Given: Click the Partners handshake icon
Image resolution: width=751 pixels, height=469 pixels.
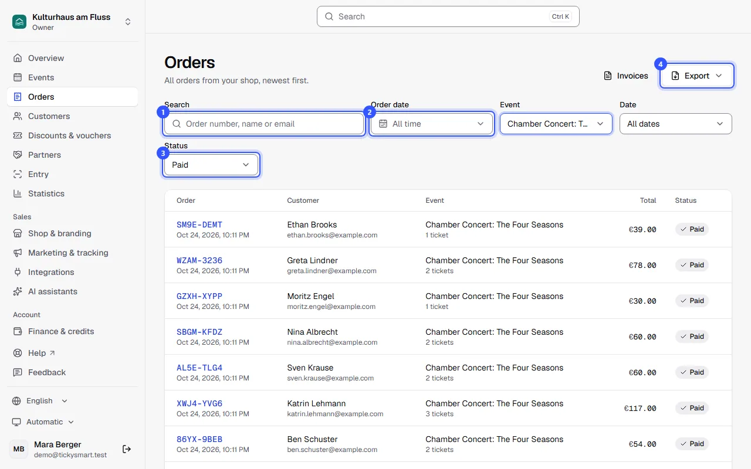Looking at the screenshot, I should [18, 155].
